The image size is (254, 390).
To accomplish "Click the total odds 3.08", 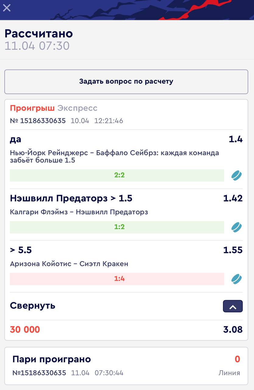I will click(x=233, y=329).
